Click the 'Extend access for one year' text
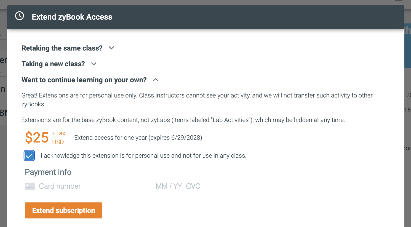The image size is (411, 227). pyautogui.click(x=138, y=138)
